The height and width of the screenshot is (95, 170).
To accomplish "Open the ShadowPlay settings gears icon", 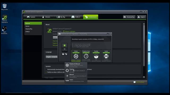I will click(66, 54).
